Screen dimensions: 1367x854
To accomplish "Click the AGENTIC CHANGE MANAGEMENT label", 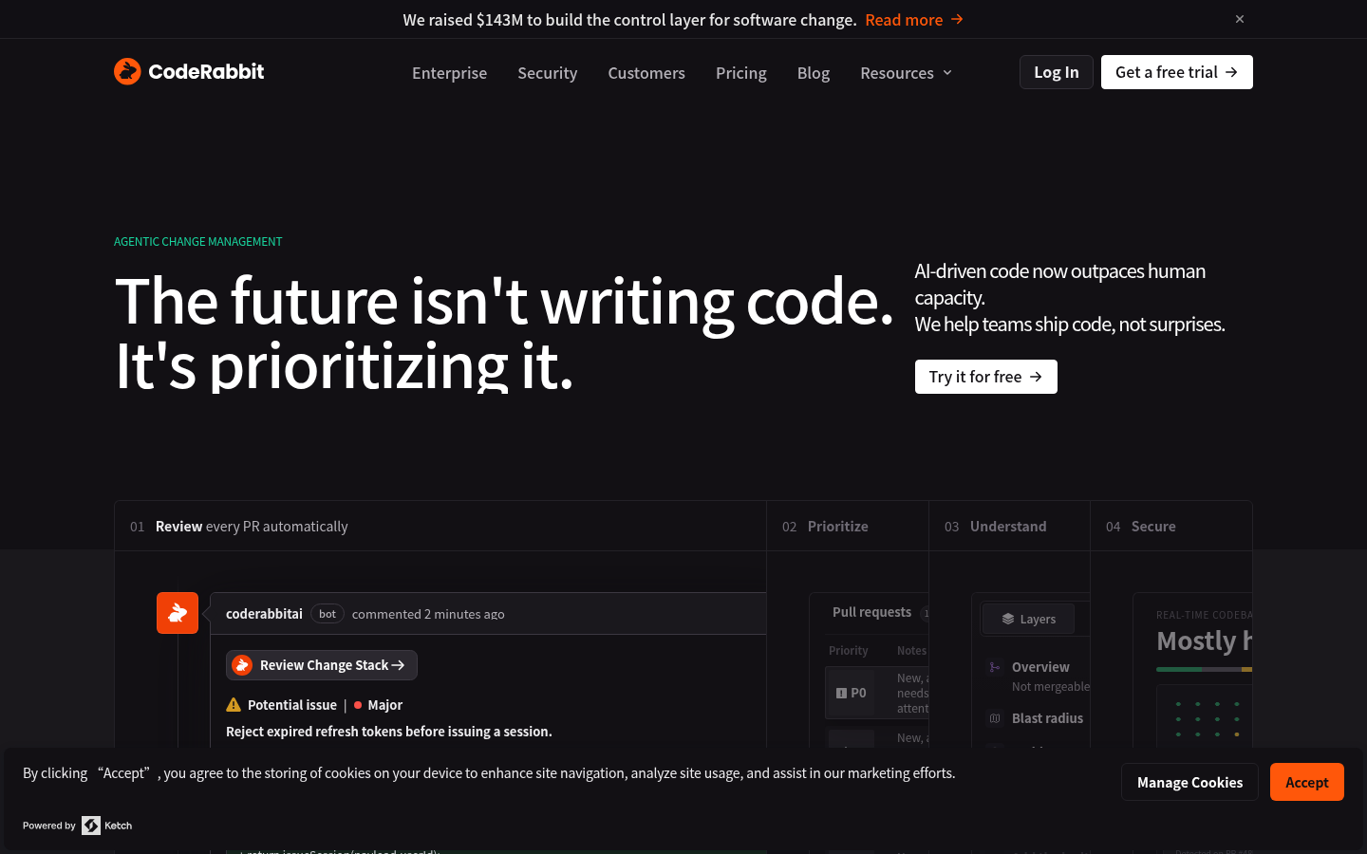I will tap(198, 242).
